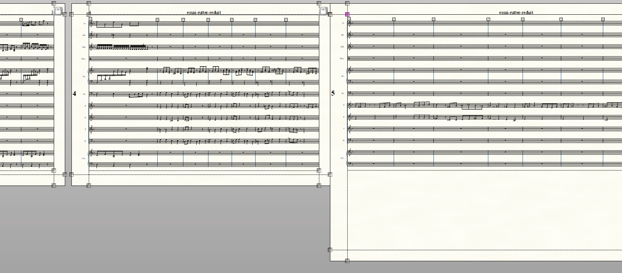Select the page 4 title text essai-rutter-reduit
Image resolution: width=622 pixels, height=273 pixels.
click(x=204, y=12)
